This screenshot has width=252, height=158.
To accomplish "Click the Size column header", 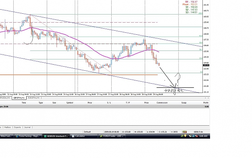I will [54, 103].
